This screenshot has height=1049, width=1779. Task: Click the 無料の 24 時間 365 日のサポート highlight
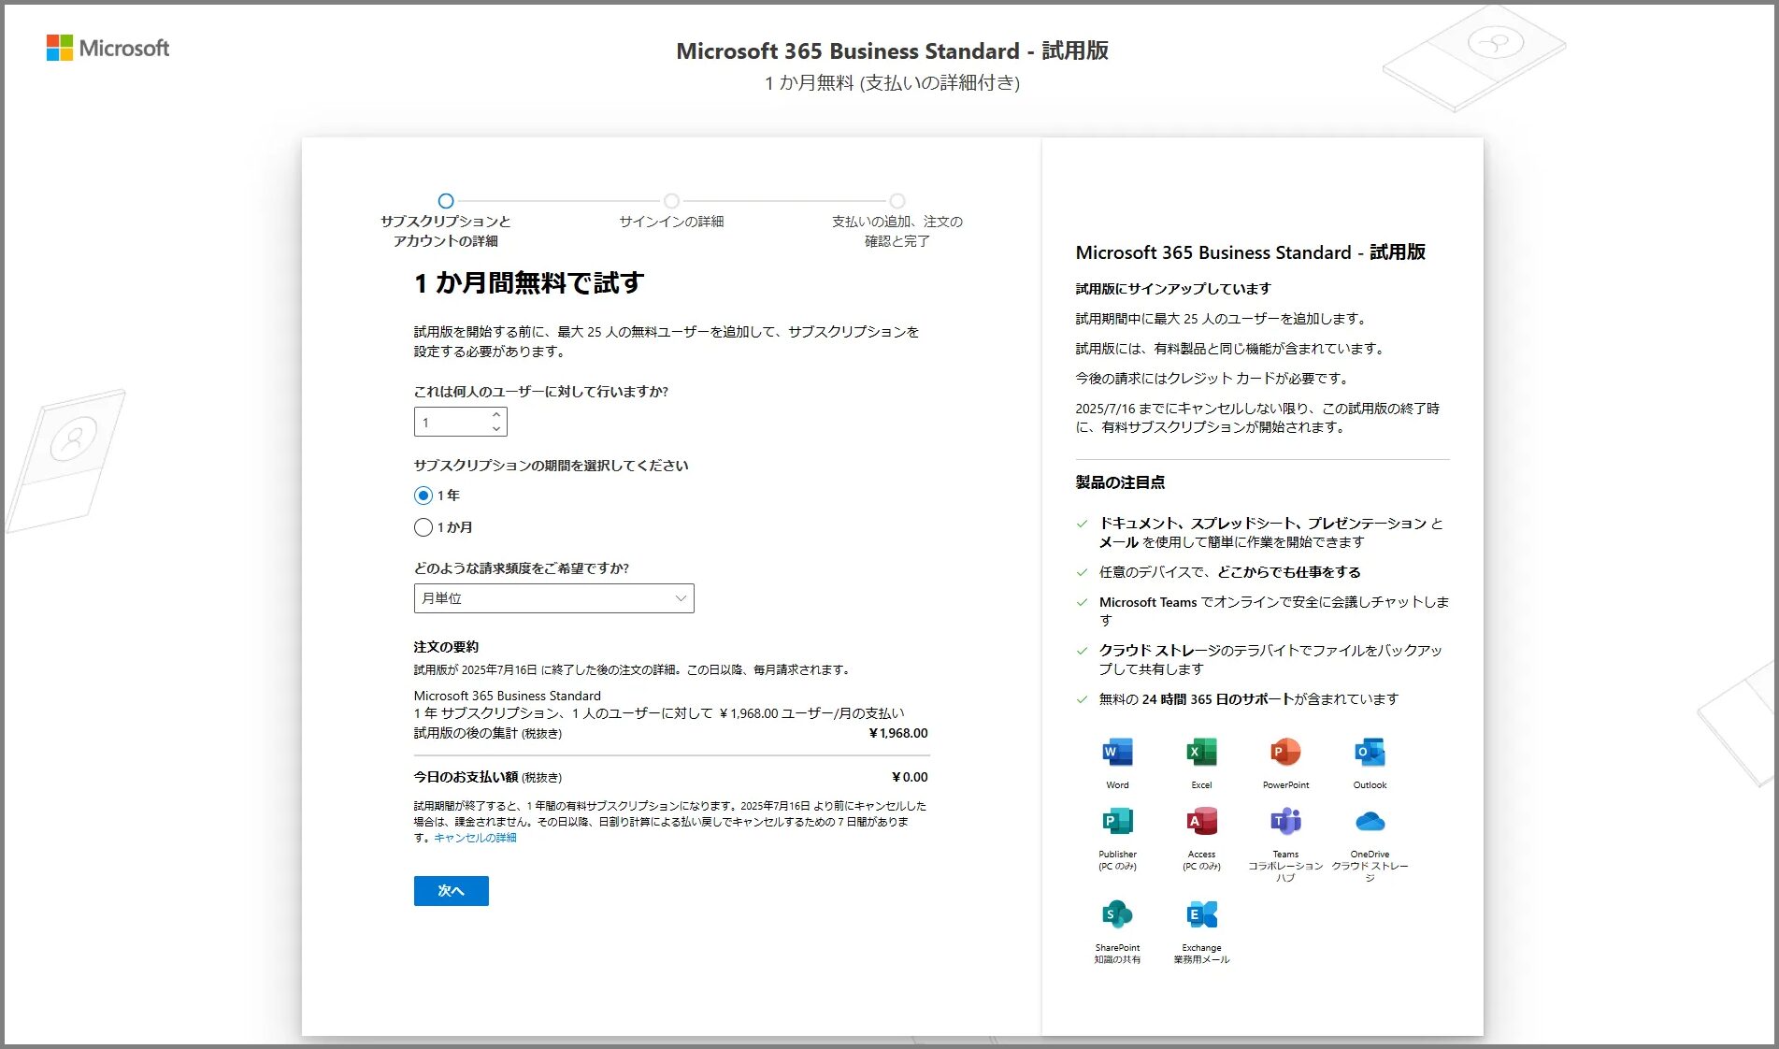pyautogui.click(x=1249, y=699)
